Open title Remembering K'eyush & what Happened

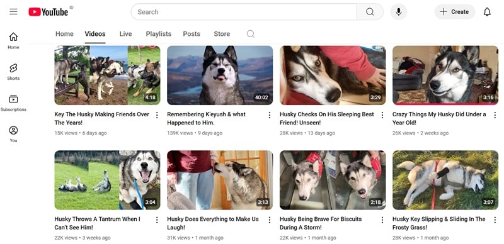(x=207, y=118)
